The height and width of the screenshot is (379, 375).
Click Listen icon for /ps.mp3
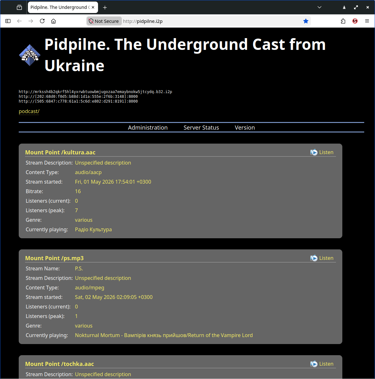pyautogui.click(x=314, y=258)
